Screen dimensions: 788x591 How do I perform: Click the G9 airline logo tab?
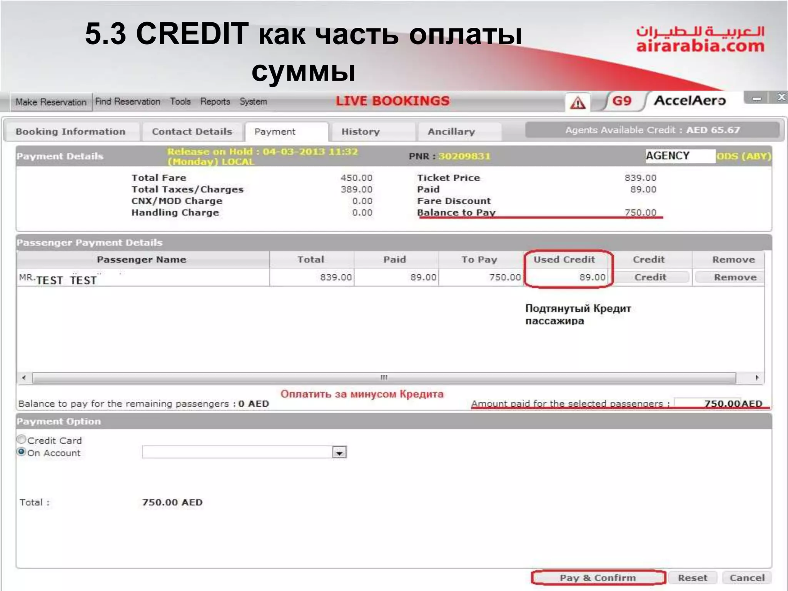tap(622, 101)
